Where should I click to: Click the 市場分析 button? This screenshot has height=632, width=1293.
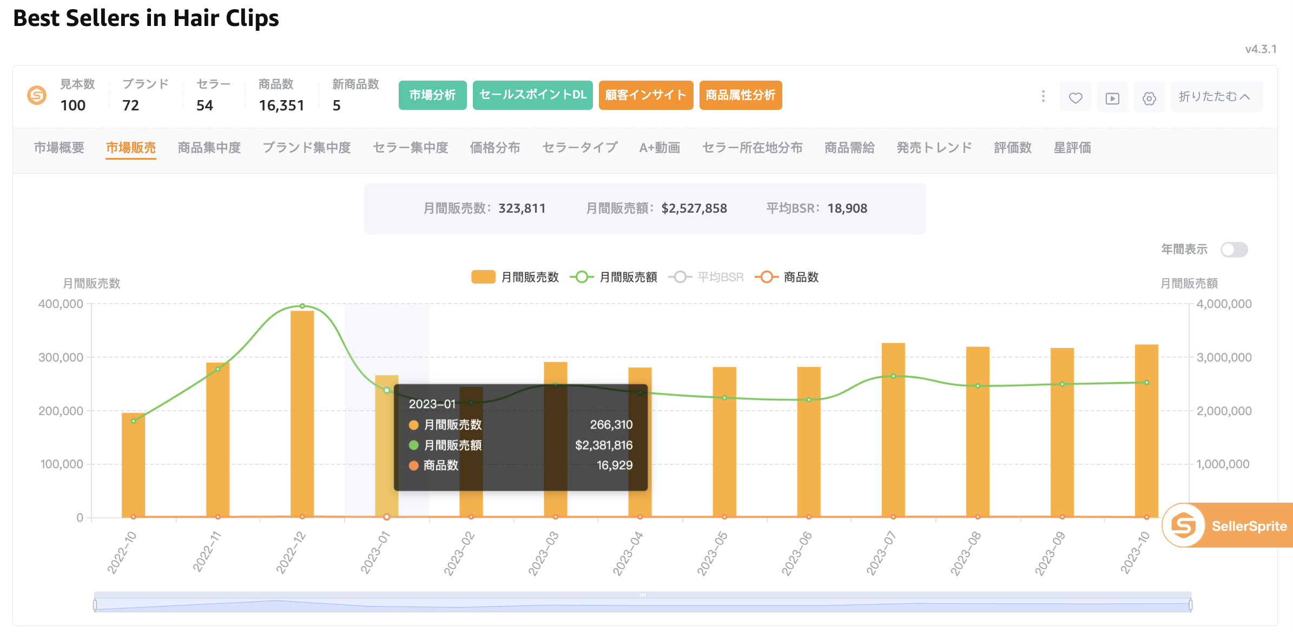tap(432, 95)
